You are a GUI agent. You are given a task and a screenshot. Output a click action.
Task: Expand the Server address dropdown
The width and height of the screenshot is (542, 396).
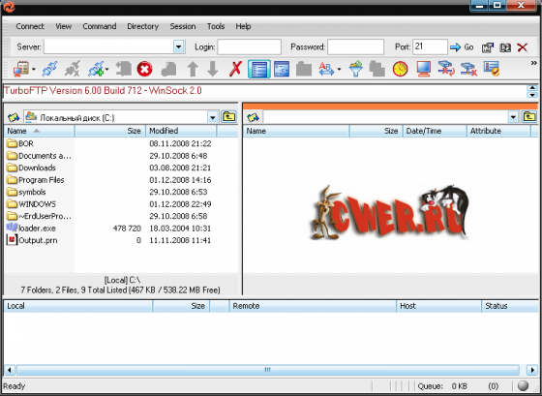pos(178,46)
